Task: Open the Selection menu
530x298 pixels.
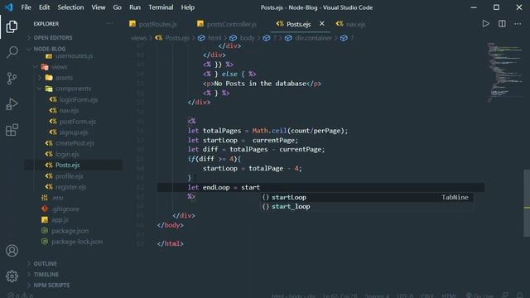Action: [x=70, y=7]
